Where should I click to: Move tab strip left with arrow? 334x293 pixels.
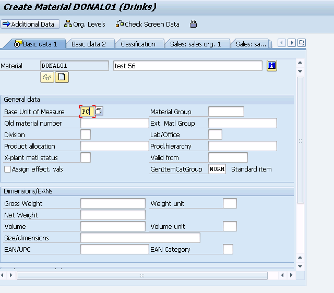pos(282,43)
